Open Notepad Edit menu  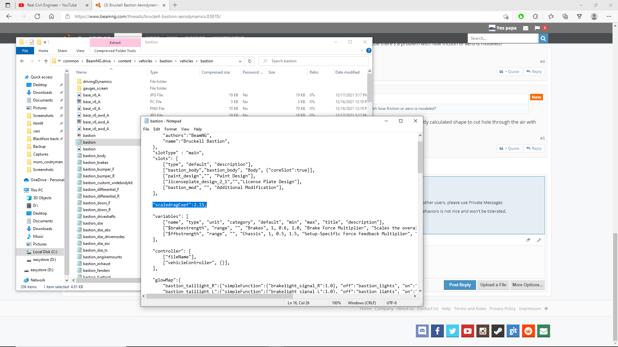[x=157, y=129]
